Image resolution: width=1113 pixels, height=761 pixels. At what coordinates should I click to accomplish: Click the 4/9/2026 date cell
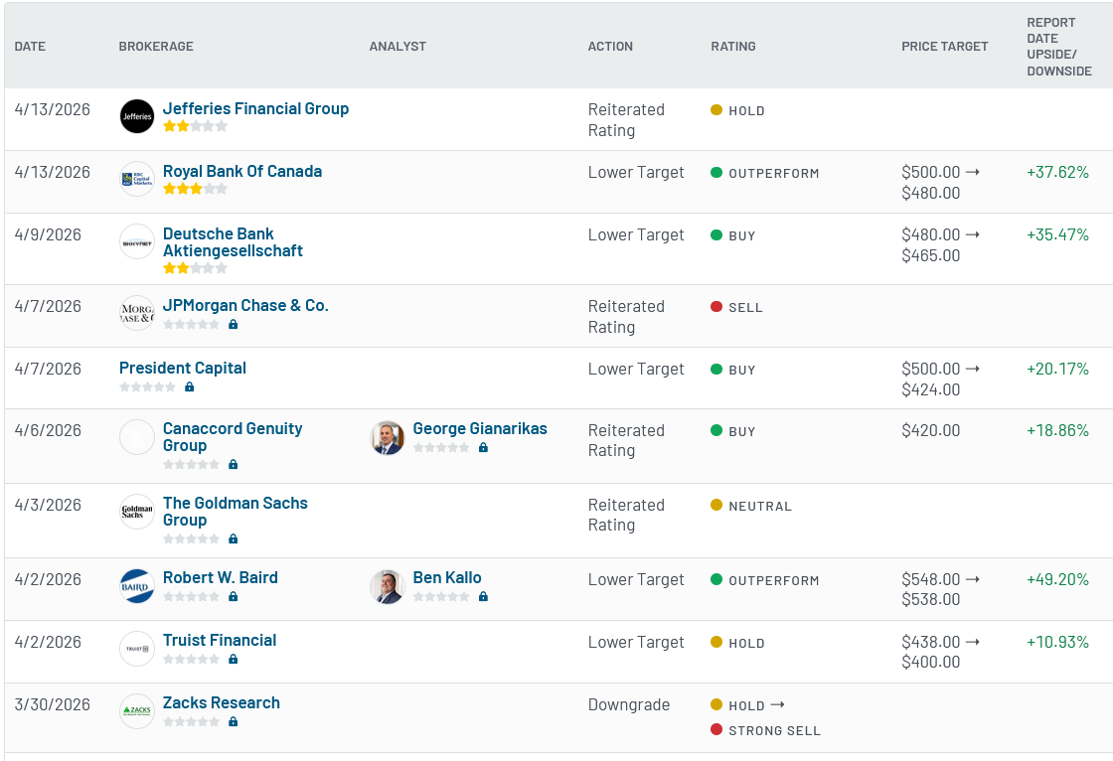pyautogui.click(x=48, y=235)
